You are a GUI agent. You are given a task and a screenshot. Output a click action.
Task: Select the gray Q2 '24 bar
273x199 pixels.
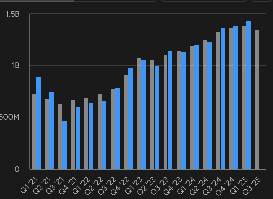(x=205, y=104)
